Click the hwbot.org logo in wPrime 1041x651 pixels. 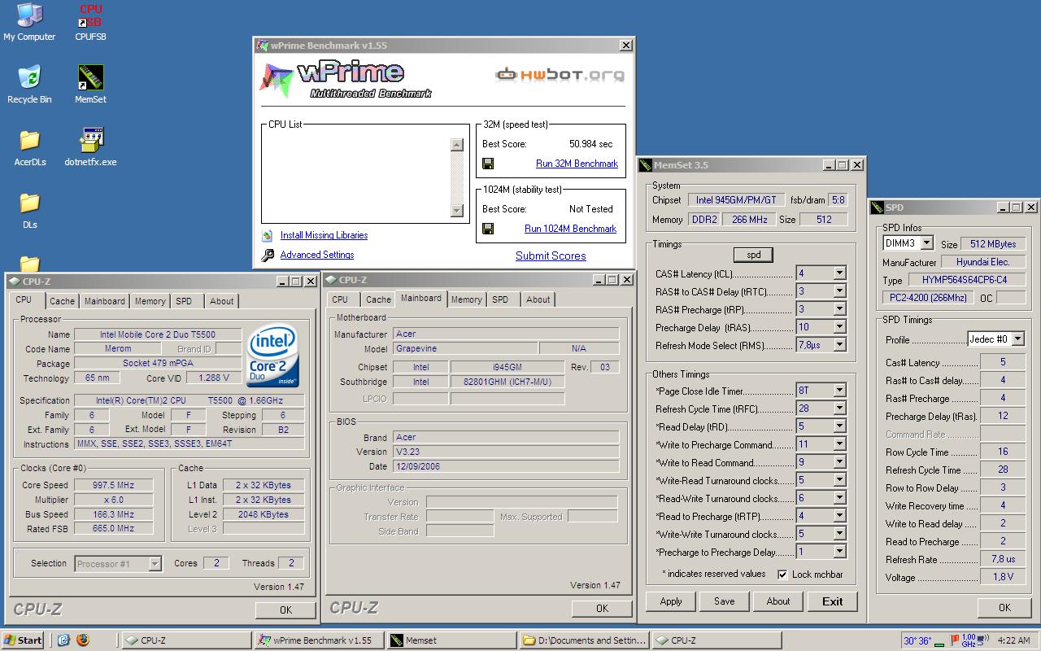click(x=560, y=75)
